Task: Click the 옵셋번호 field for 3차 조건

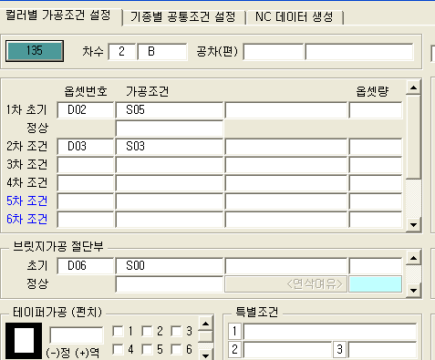Action: click(x=86, y=165)
